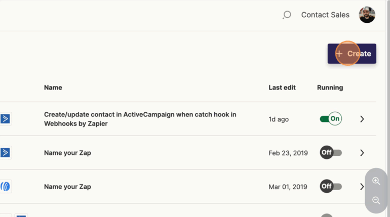The width and height of the screenshot is (390, 217).
Task: Open the Create/update contact in ActiveCampaign zap
Action: tap(140, 119)
